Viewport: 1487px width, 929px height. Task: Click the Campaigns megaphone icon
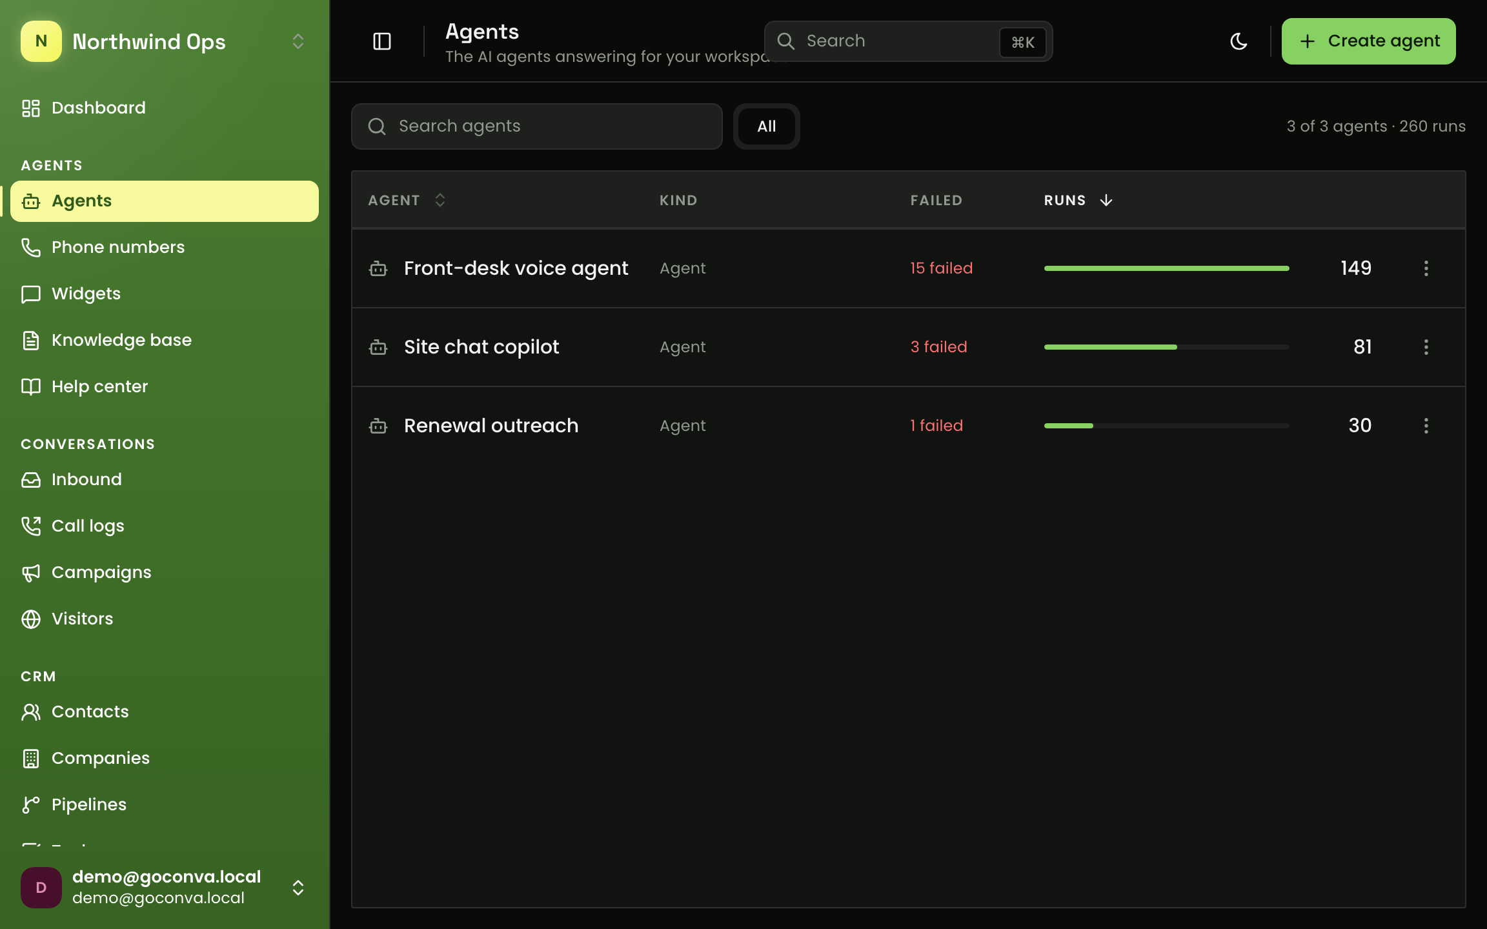pos(31,572)
